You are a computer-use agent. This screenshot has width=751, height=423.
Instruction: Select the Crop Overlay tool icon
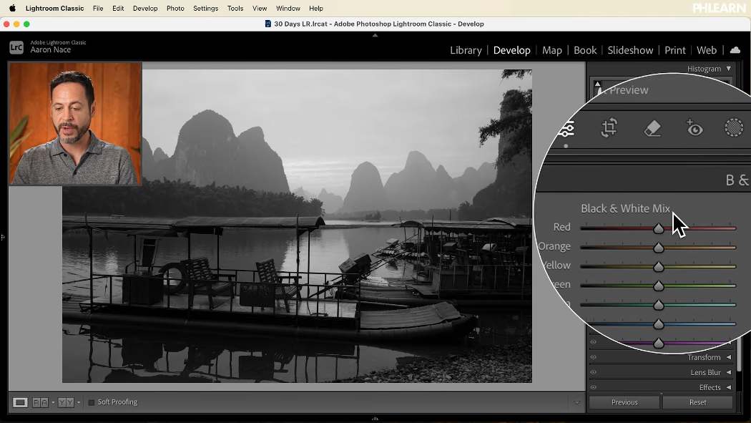click(609, 128)
